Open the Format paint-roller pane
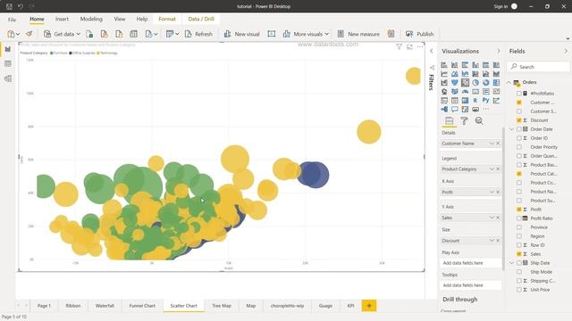Image resolution: width=572 pixels, height=321 pixels. pos(464,121)
